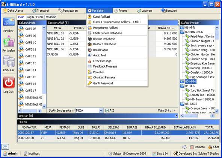Select NINE BALL 01 session row

tap(112, 33)
